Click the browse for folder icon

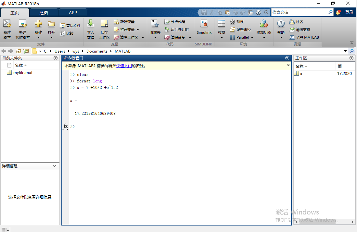click(26, 51)
